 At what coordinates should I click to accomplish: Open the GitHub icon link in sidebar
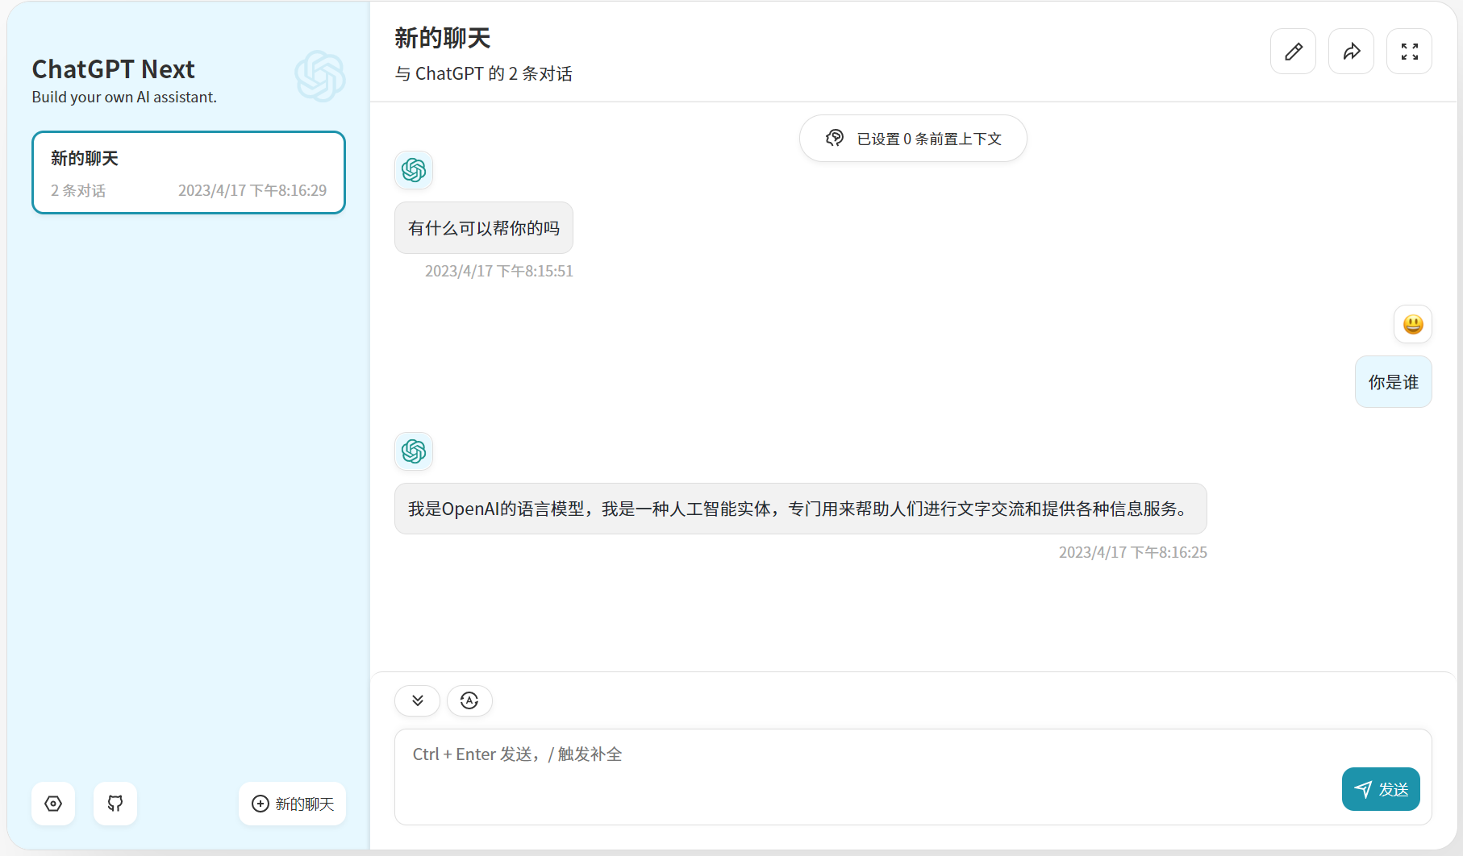click(x=115, y=804)
